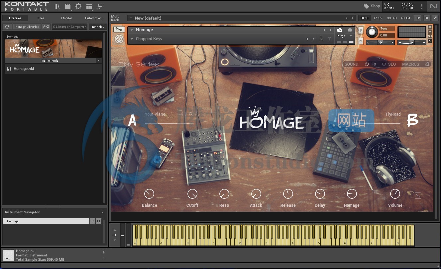This screenshot has width=441, height=269.
Task: Click the Library or Company search field
Action: (69, 27)
